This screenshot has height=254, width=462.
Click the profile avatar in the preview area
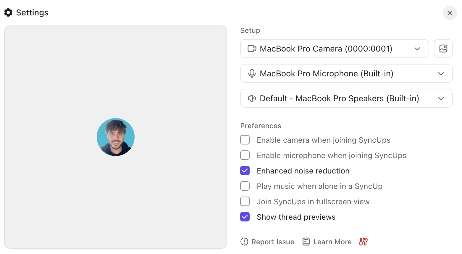pos(116,137)
